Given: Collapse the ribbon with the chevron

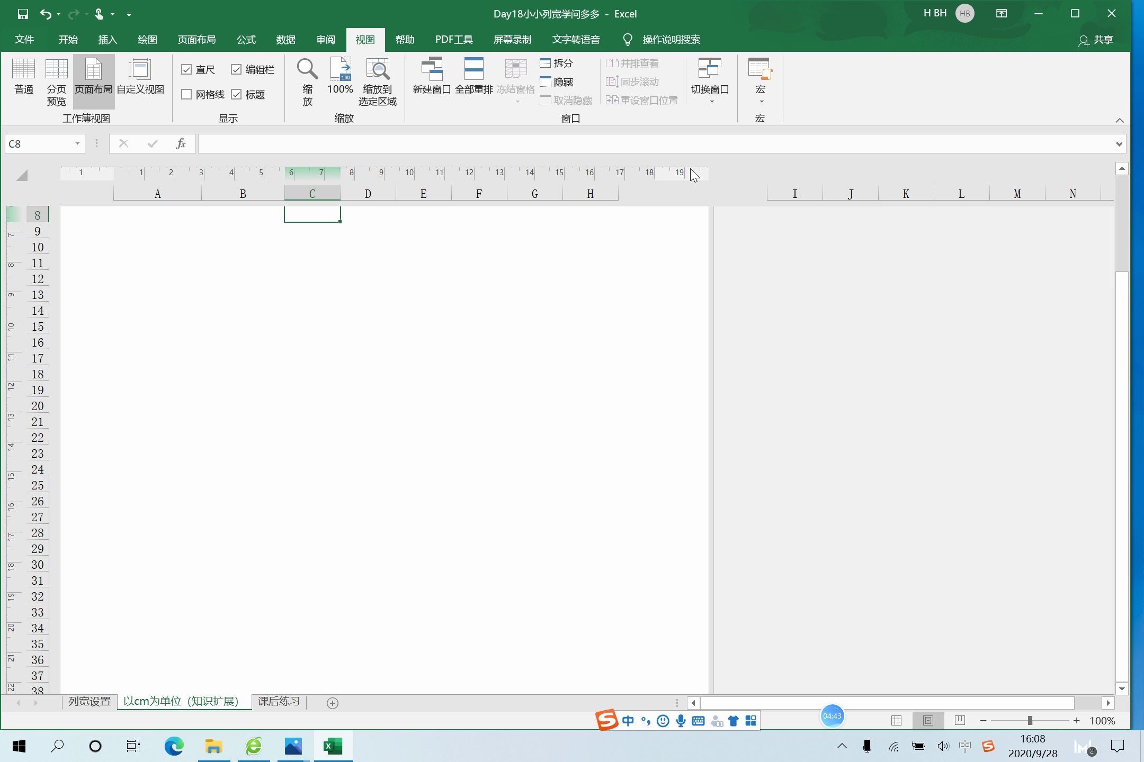Looking at the screenshot, I should coord(1120,120).
